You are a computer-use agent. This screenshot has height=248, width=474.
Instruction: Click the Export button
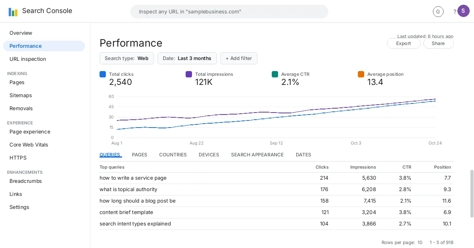click(404, 43)
